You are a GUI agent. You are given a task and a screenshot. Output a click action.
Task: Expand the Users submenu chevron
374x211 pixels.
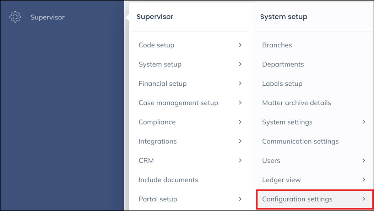364,160
